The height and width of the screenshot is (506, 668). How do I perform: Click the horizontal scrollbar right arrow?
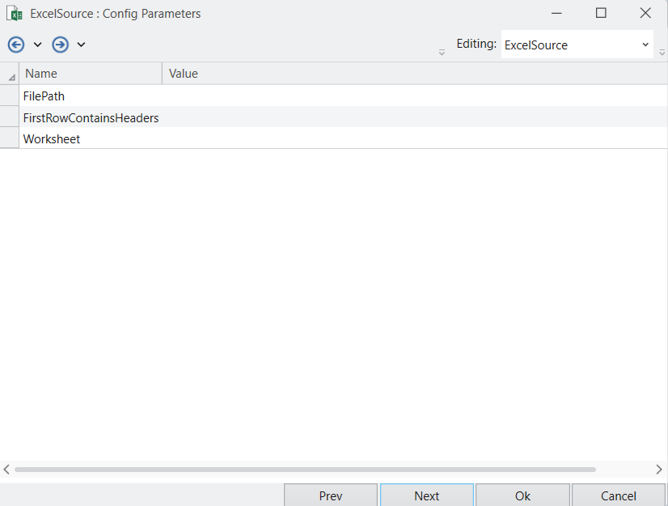pos(659,470)
